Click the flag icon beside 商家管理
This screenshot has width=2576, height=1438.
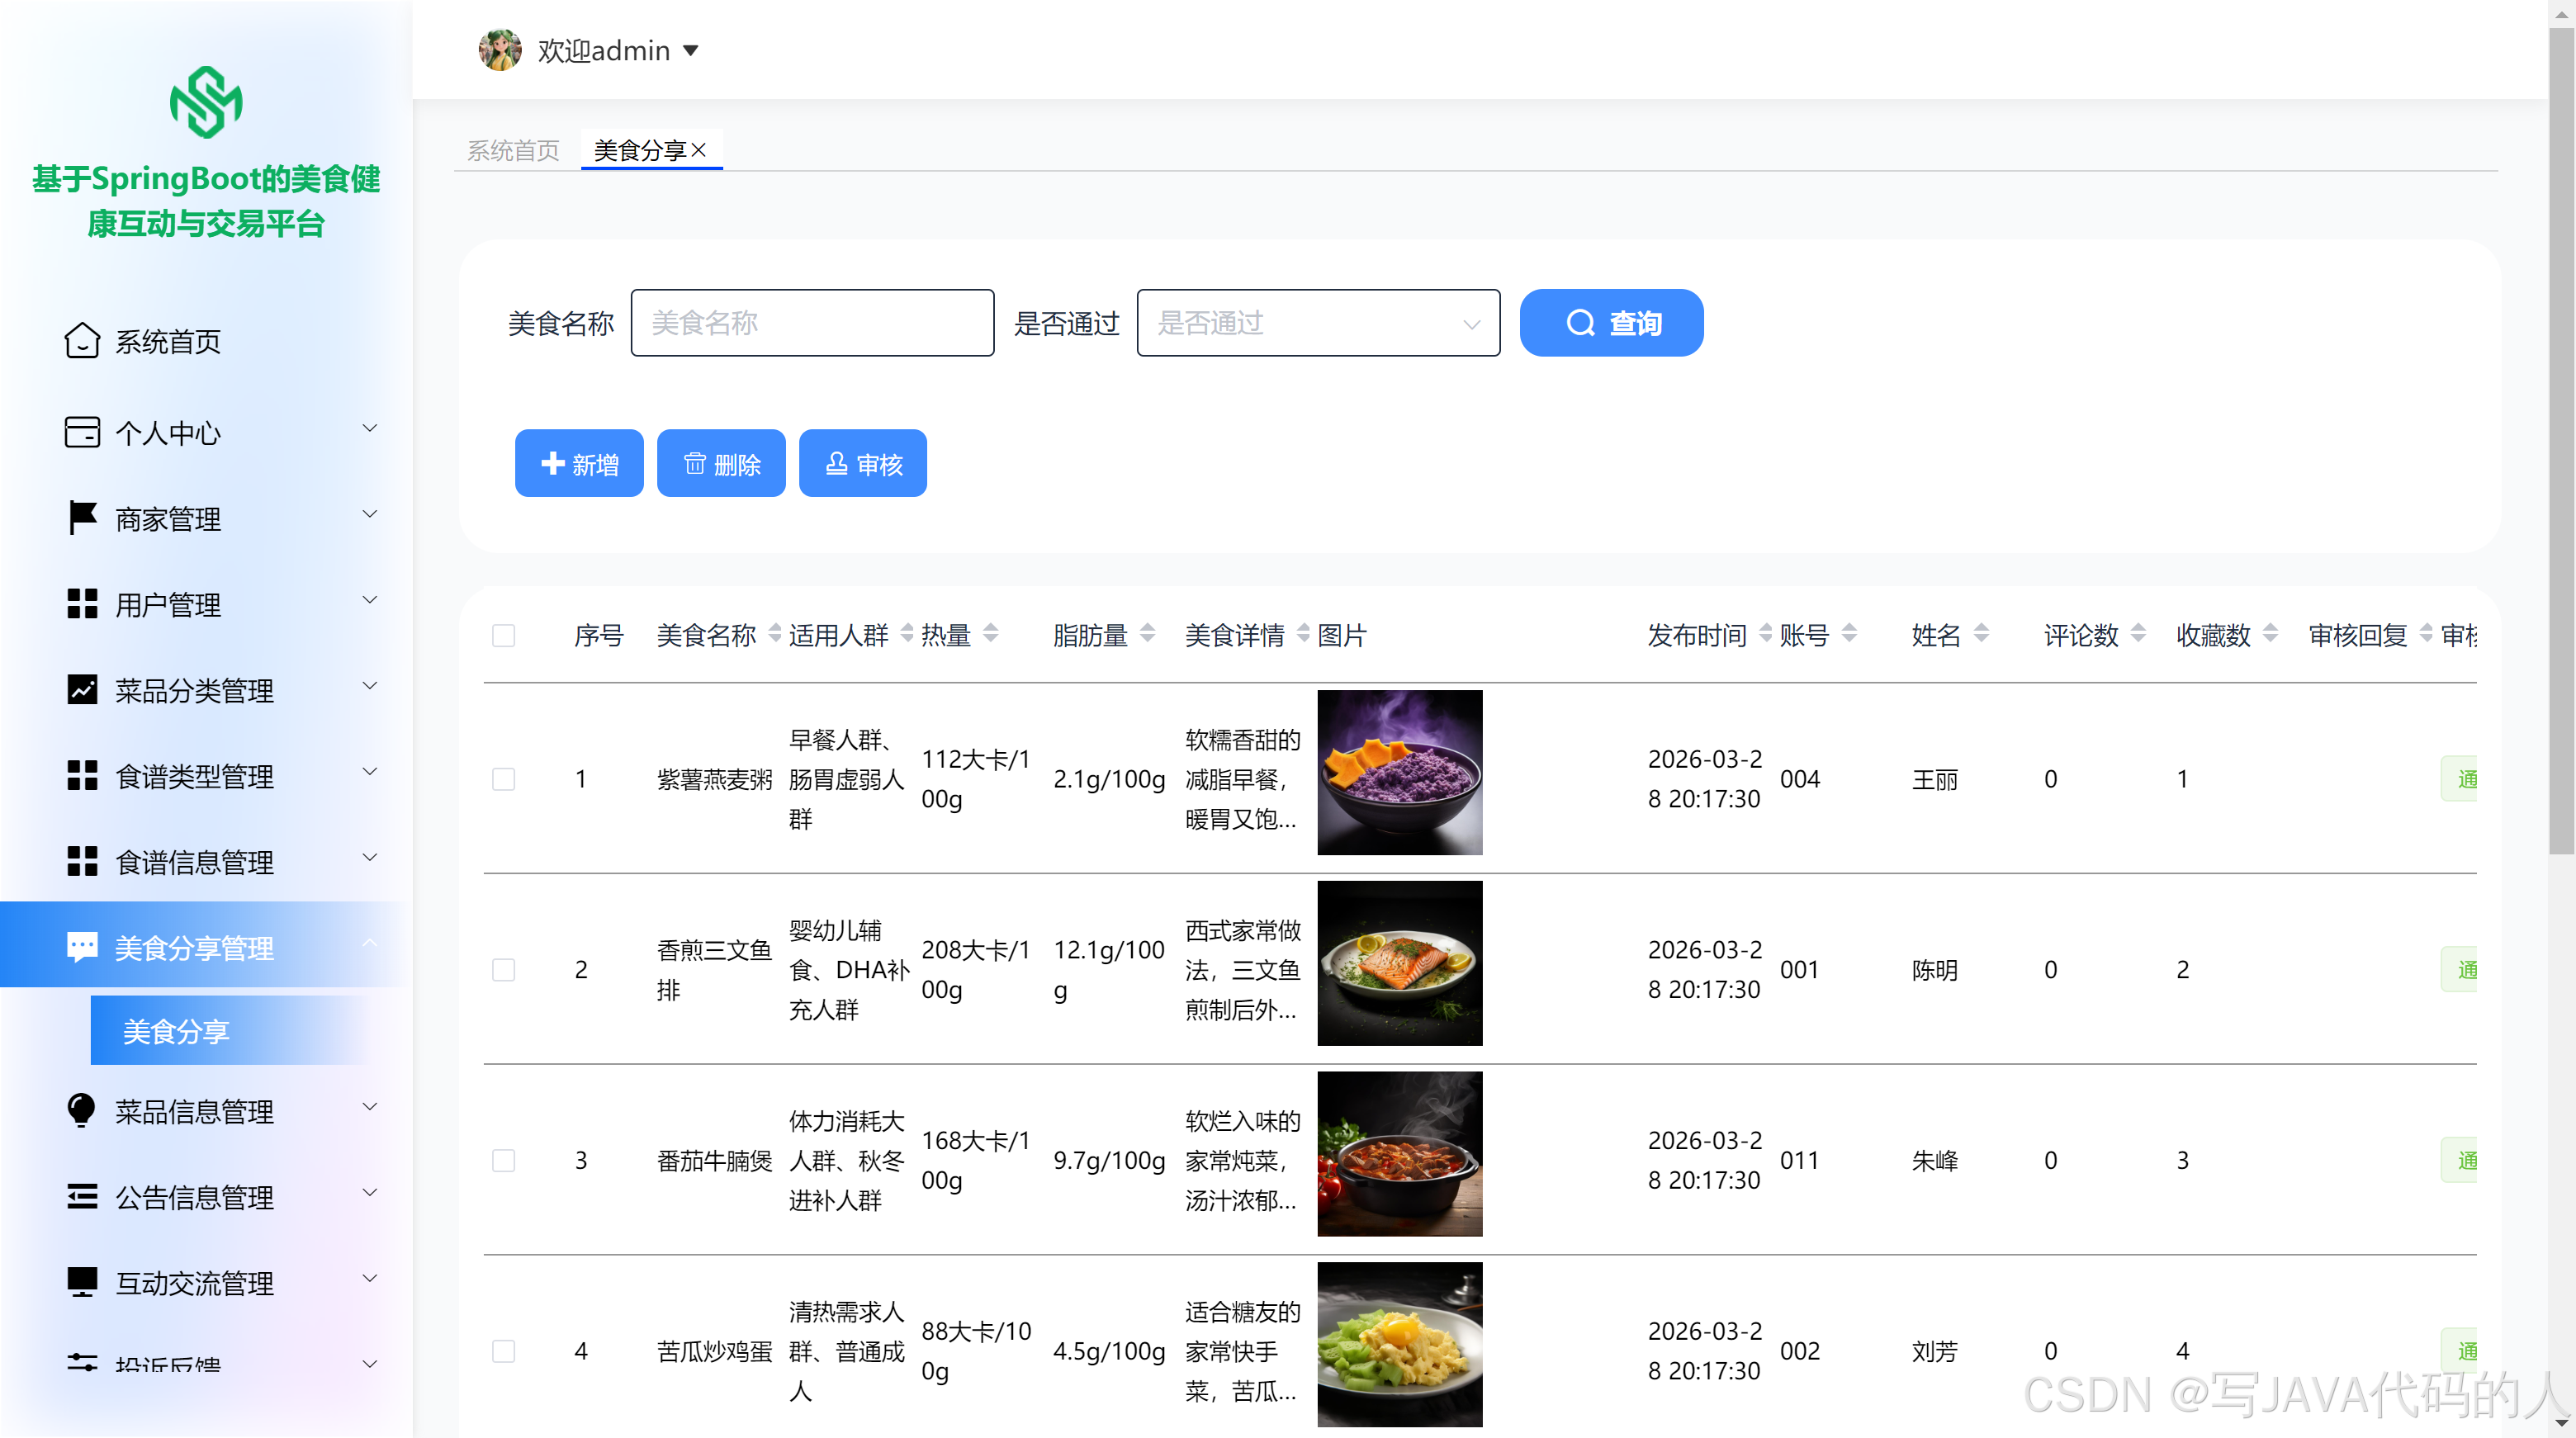(x=82, y=518)
